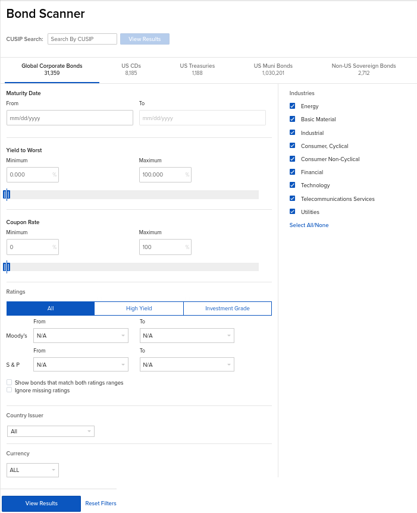Uncheck the Basic Material checkbox
The width and height of the screenshot is (417, 513).
(x=292, y=119)
